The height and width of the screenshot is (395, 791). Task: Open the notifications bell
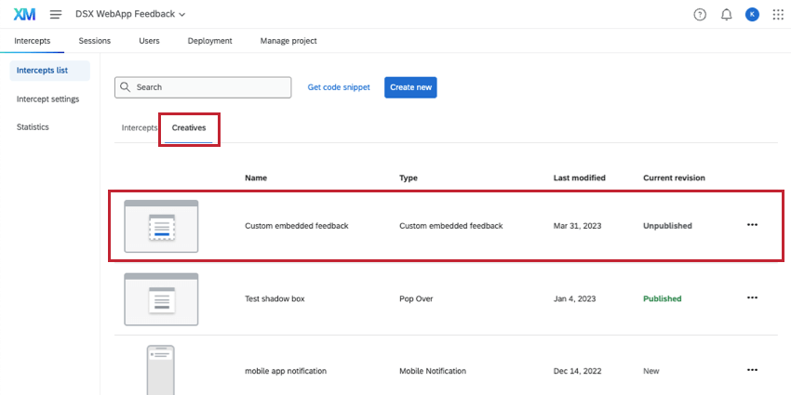[726, 15]
